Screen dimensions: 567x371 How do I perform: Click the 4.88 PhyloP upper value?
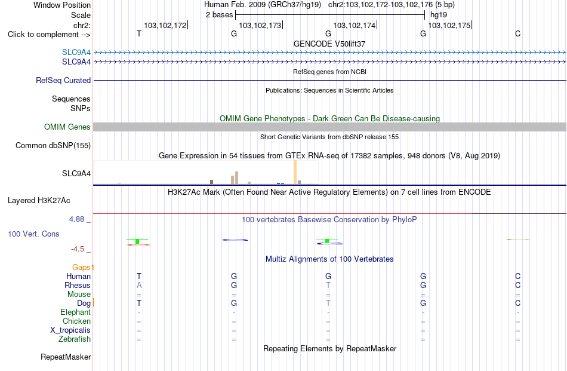point(76,219)
